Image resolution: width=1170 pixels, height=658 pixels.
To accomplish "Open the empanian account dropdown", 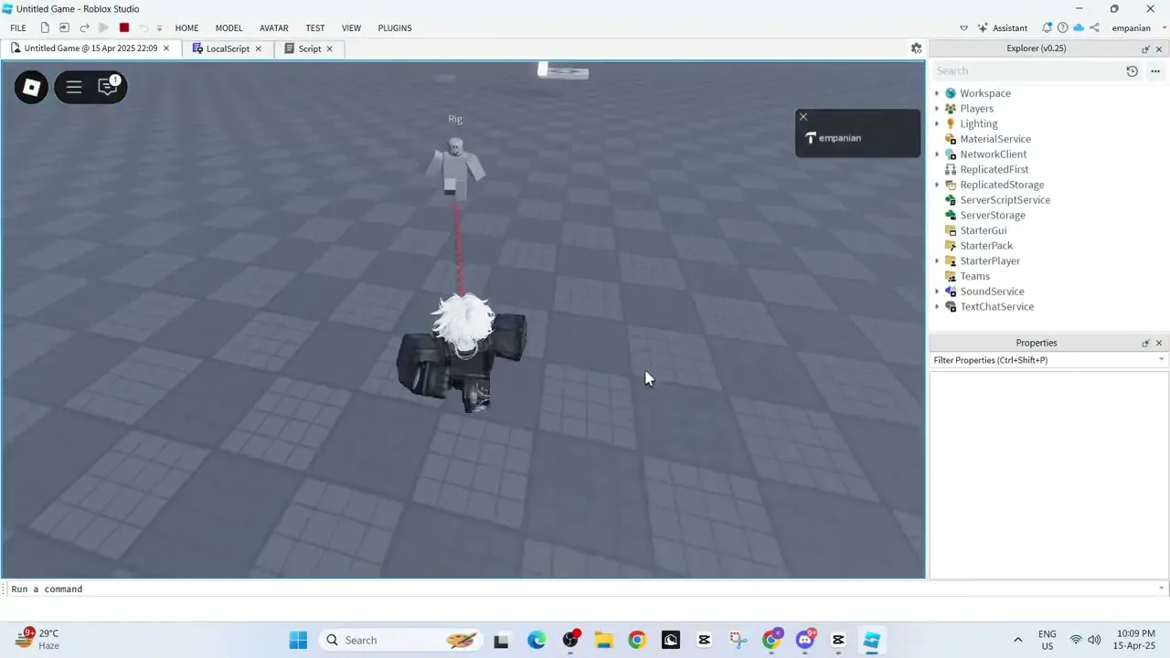I will pyautogui.click(x=1136, y=27).
